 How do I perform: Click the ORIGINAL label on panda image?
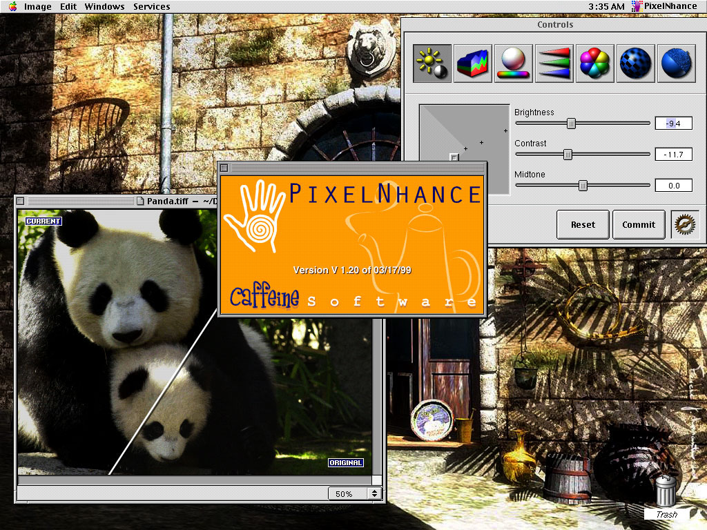point(345,463)
